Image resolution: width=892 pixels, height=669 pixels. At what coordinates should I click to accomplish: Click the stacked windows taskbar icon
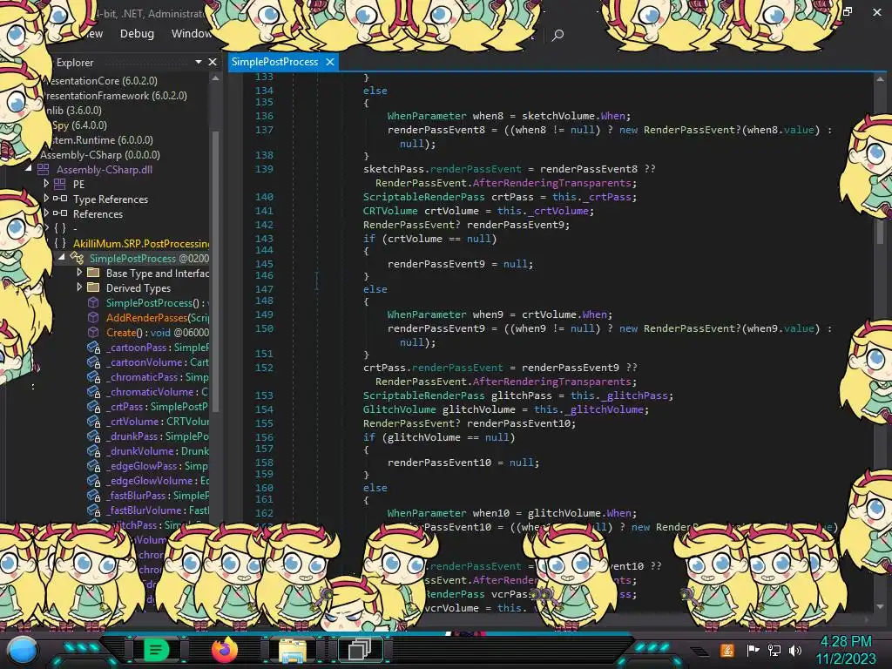click(x=360, y=649)
